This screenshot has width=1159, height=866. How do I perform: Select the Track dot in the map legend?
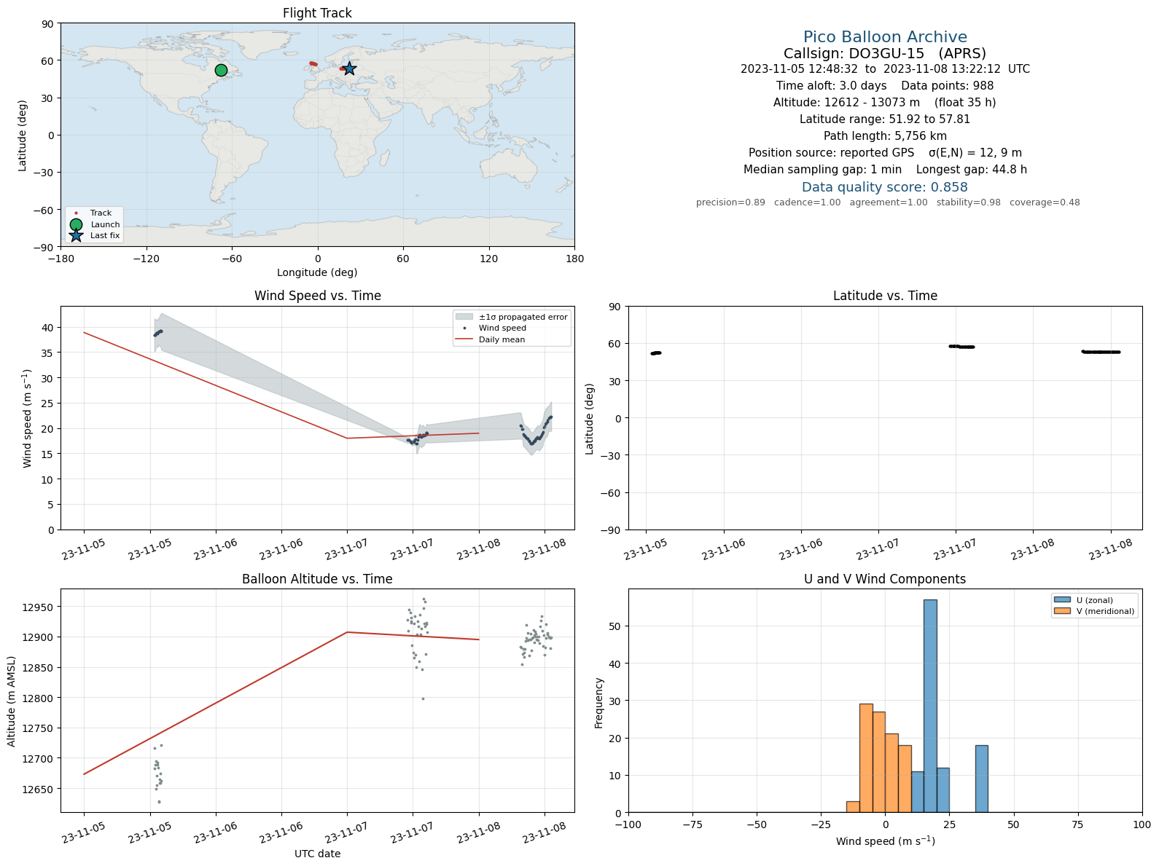[76, 213]
